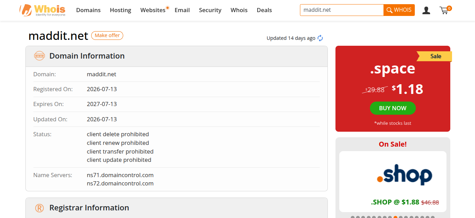Viewport: 475px width, 218px height.
Task: Click name server ns72.domaincontrol.com
Action: coord(120,183)
